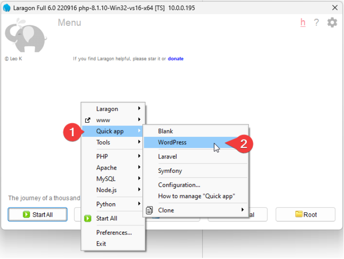Click the green play icon beside Start All menu entry
Viewport: 344px width, 259px height.
click(87, 218)
